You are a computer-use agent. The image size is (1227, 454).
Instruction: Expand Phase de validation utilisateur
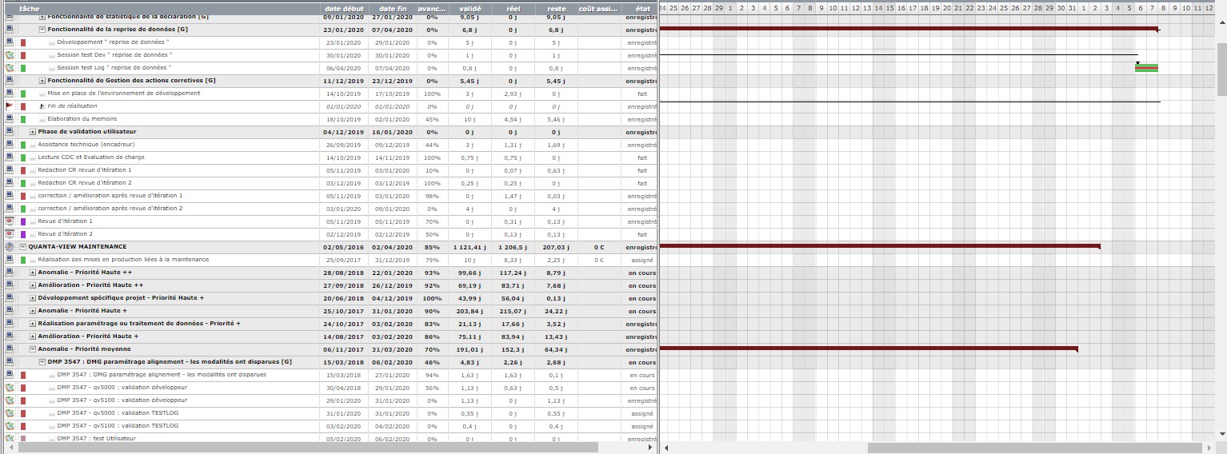point(33,132)
